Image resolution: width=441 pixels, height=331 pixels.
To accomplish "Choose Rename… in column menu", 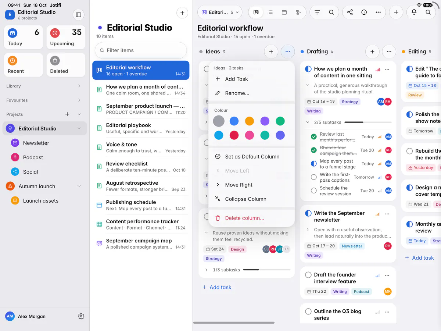I will [251, 93].
